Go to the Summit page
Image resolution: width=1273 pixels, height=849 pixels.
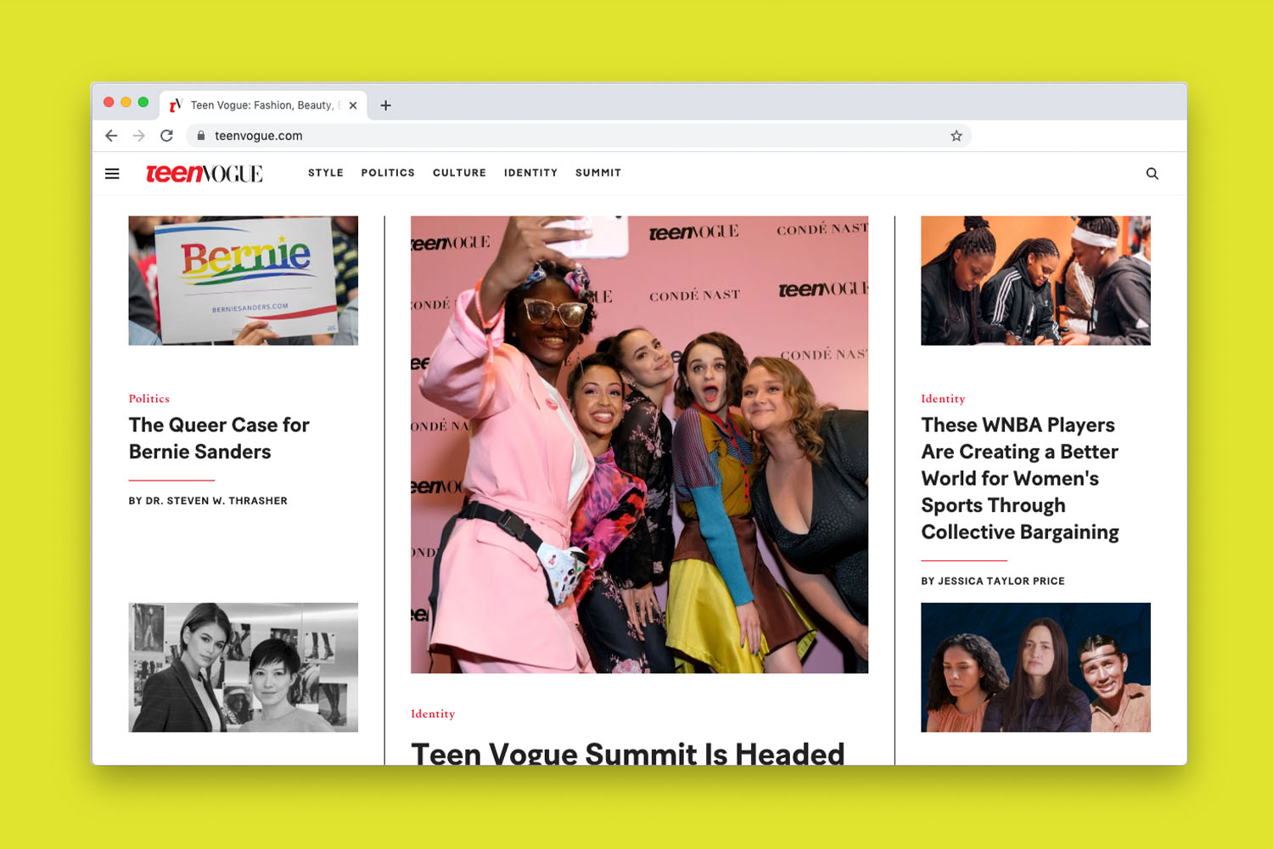pos(598,173)
